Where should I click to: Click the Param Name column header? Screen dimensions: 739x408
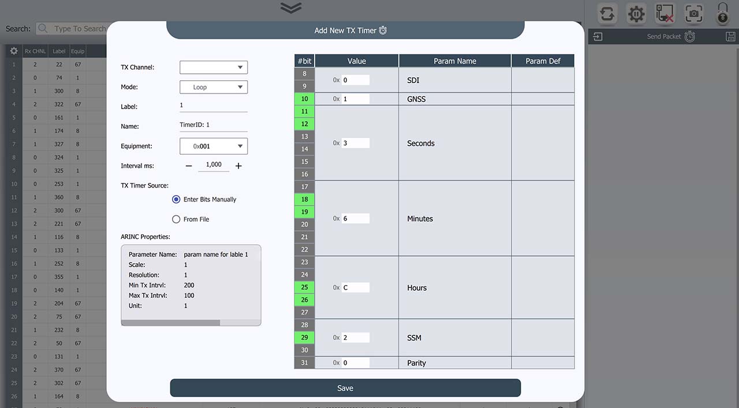coord(455,61)
